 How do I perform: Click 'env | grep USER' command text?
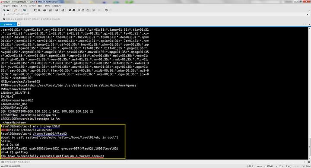coord(46,126)
